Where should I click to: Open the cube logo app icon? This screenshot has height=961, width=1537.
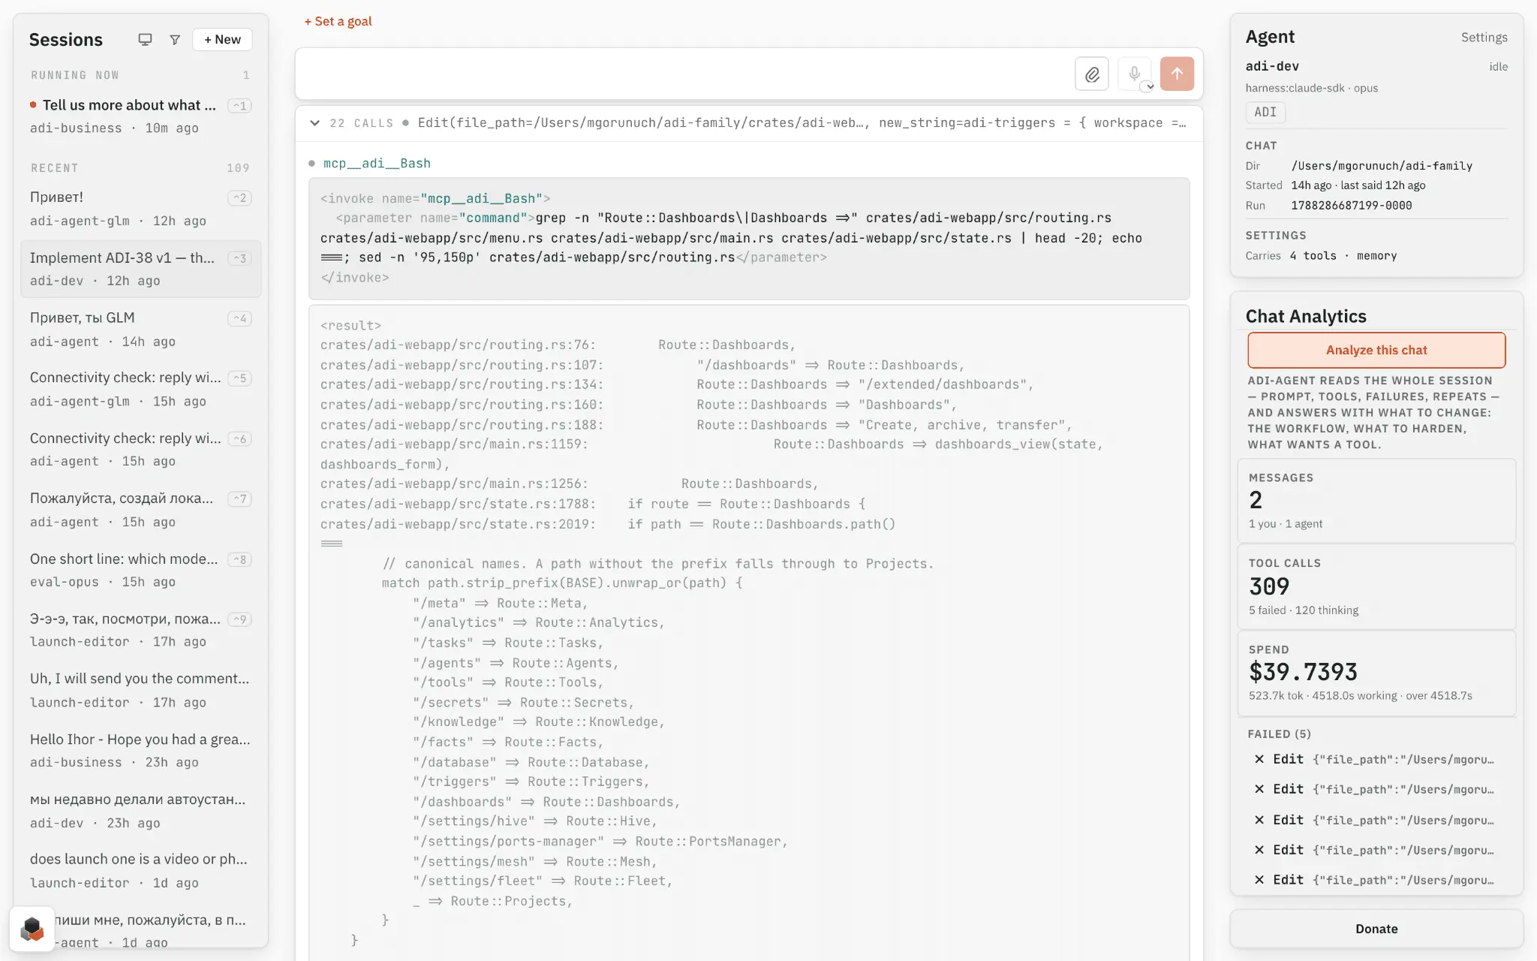click(32, 929)
